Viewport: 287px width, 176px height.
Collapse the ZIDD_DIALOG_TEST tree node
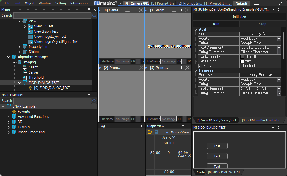pos(19,83)
